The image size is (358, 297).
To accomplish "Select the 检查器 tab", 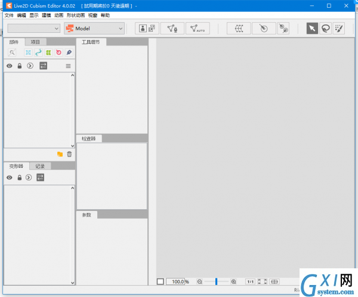I will pos(89,139).
